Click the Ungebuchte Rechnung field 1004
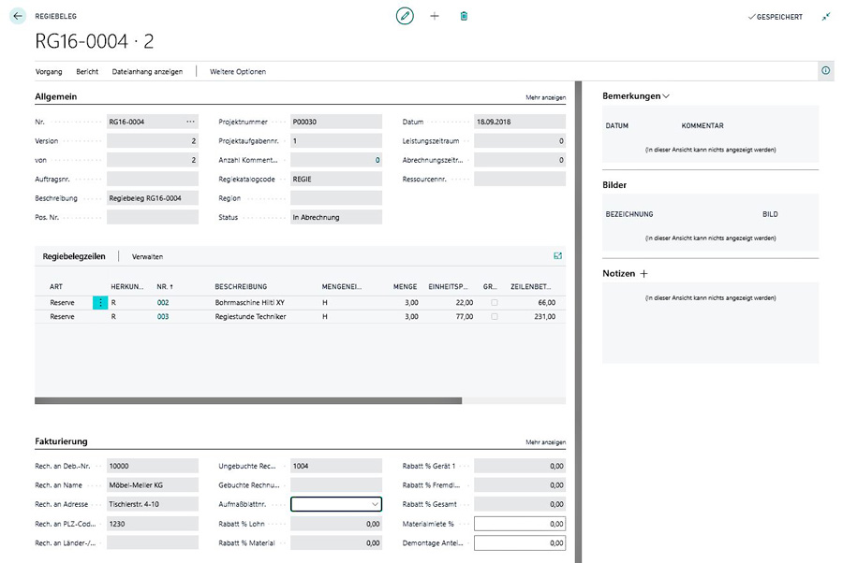The image size is (843, 563). pos(336,466)
